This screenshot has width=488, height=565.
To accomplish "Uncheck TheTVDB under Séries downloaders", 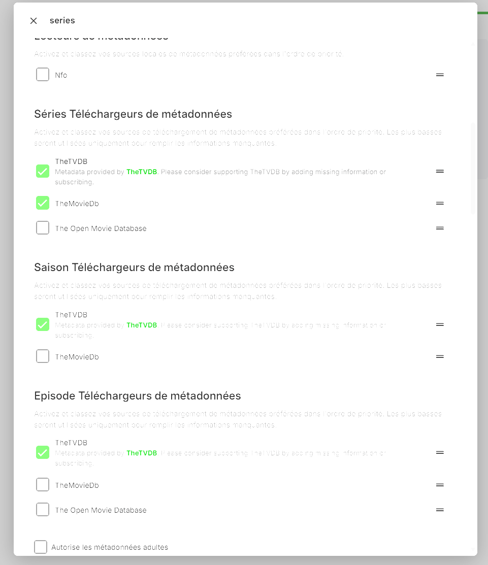I will coord(43,171).
